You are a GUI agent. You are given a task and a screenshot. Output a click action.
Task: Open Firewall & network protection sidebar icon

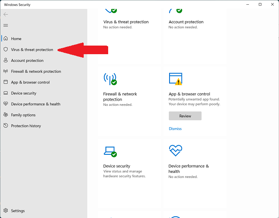coord(6,71)
